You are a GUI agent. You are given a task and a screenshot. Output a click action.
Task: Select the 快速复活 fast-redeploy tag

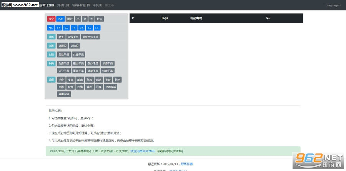pos(110,87)
